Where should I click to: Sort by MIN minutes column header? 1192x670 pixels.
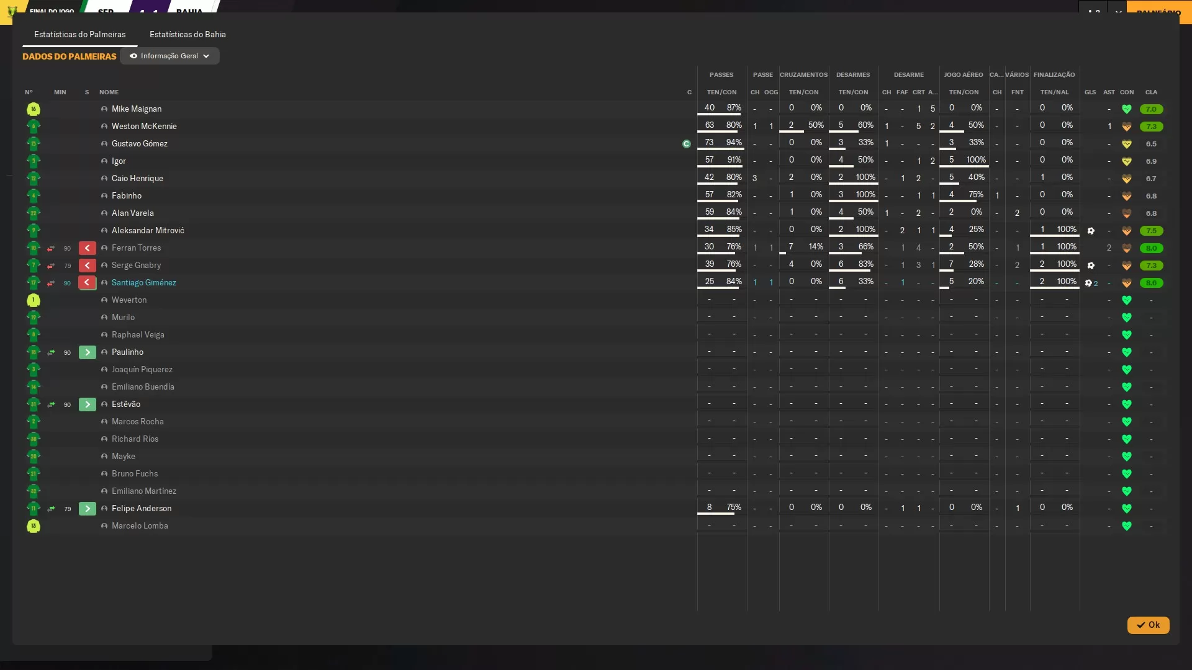60,92
